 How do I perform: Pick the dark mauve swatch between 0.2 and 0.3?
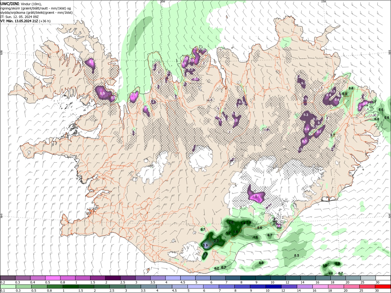8,278
